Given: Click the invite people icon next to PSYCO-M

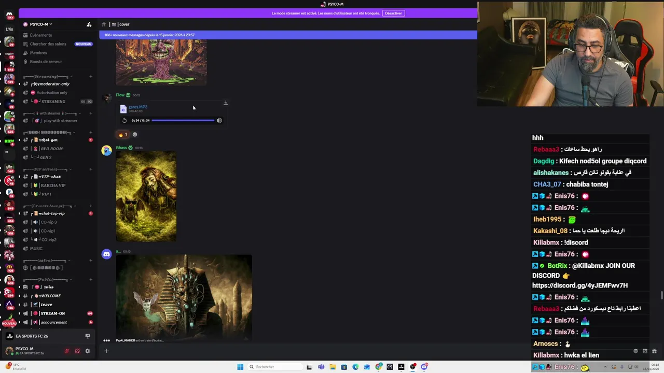Looking at the screenshot, I should 89,24.
